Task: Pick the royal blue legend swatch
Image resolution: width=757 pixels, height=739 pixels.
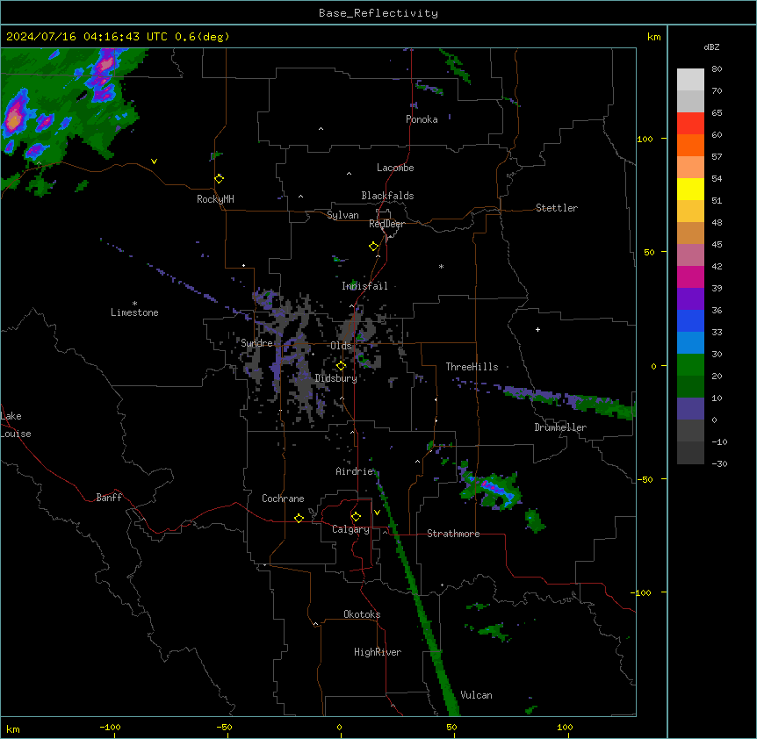Action: point(690,320)
